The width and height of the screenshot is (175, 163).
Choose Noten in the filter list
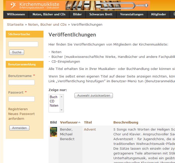pos(54,105)
